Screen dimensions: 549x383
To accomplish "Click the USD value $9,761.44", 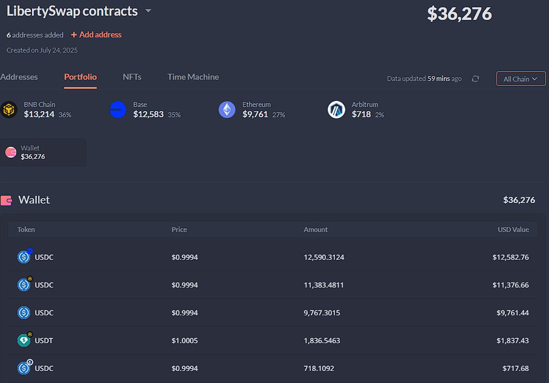I will [x=513, y=313].
